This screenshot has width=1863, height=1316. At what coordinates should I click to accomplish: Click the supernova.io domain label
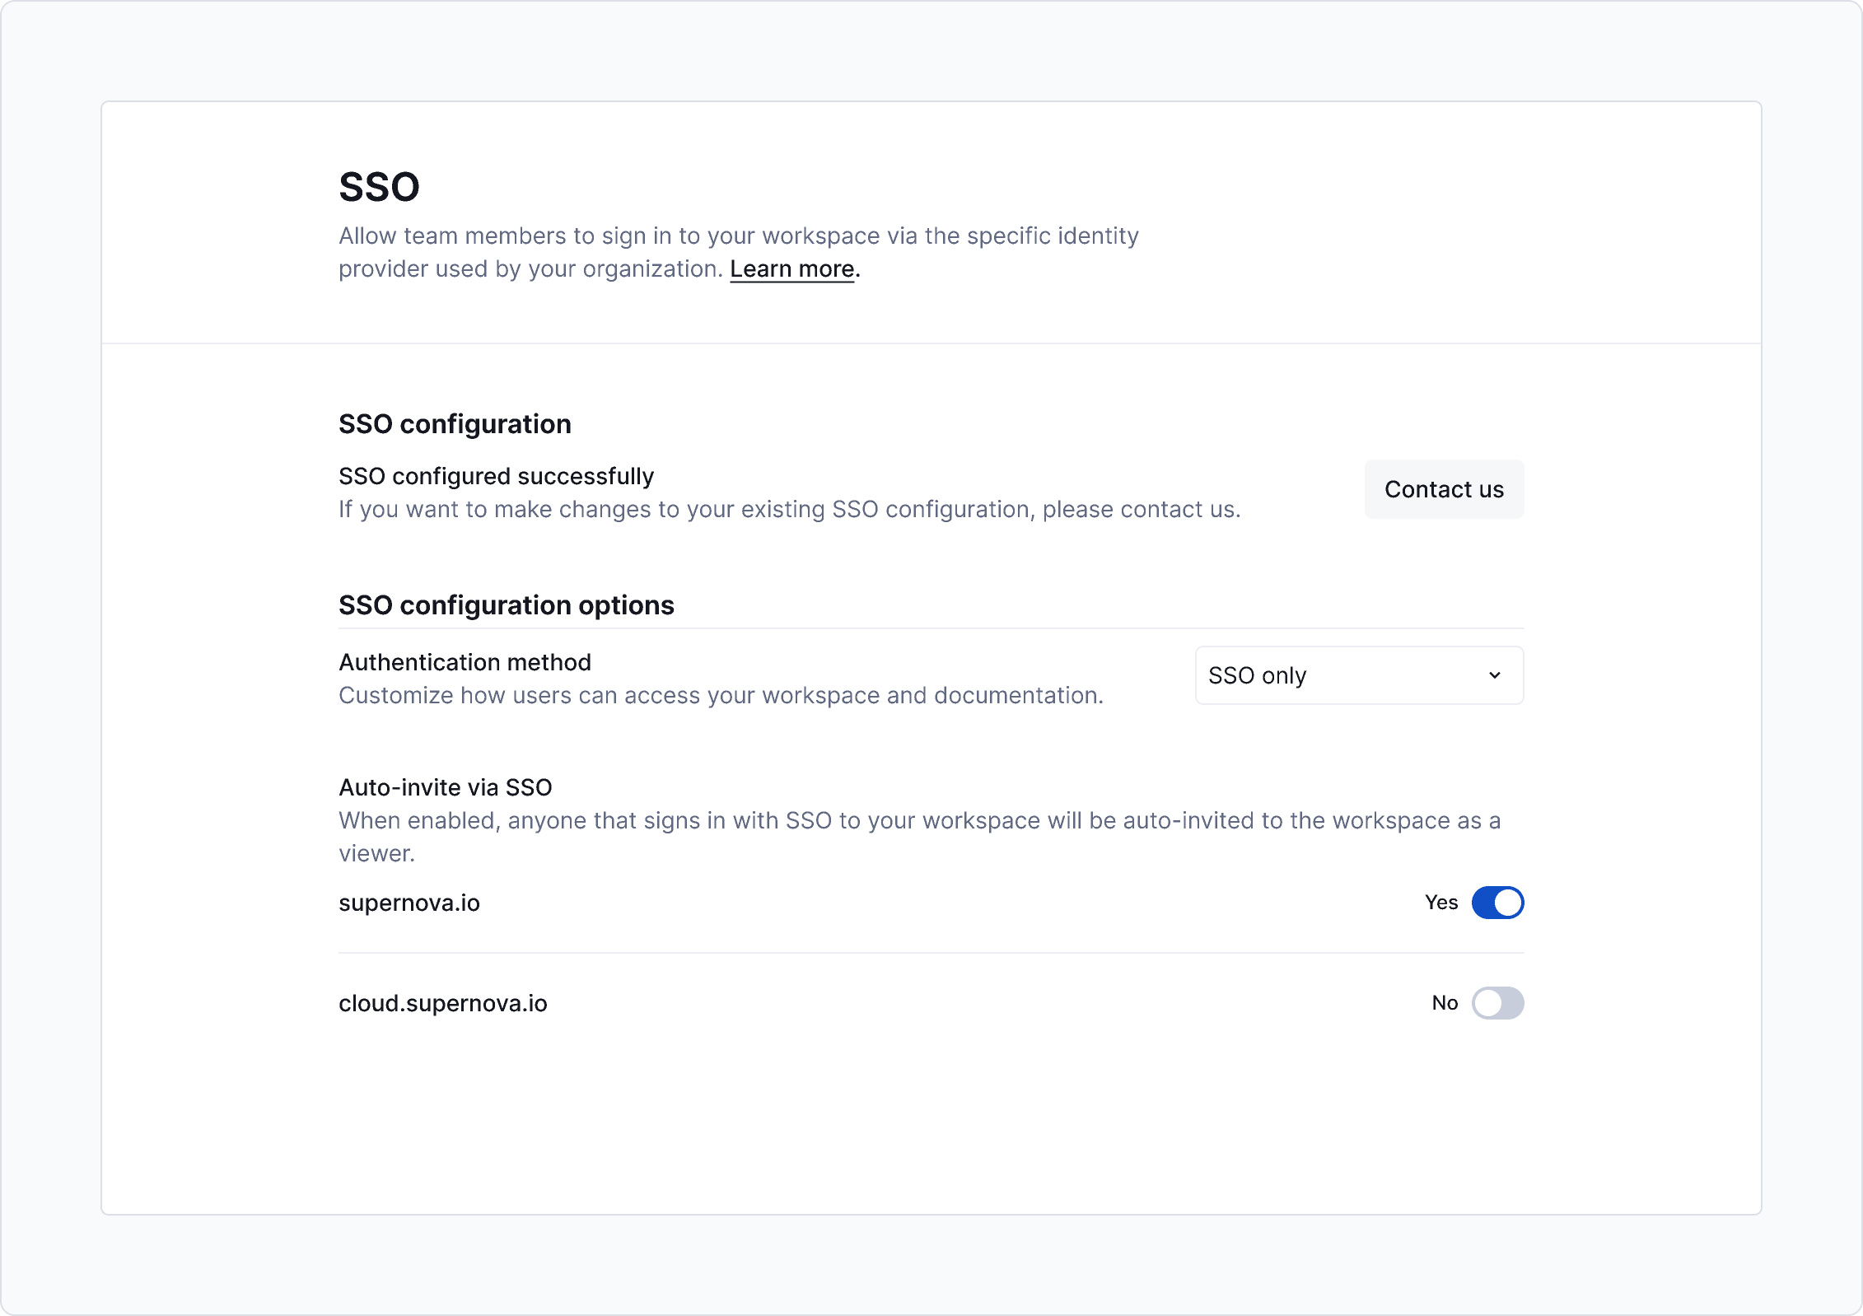coord(409,903)
